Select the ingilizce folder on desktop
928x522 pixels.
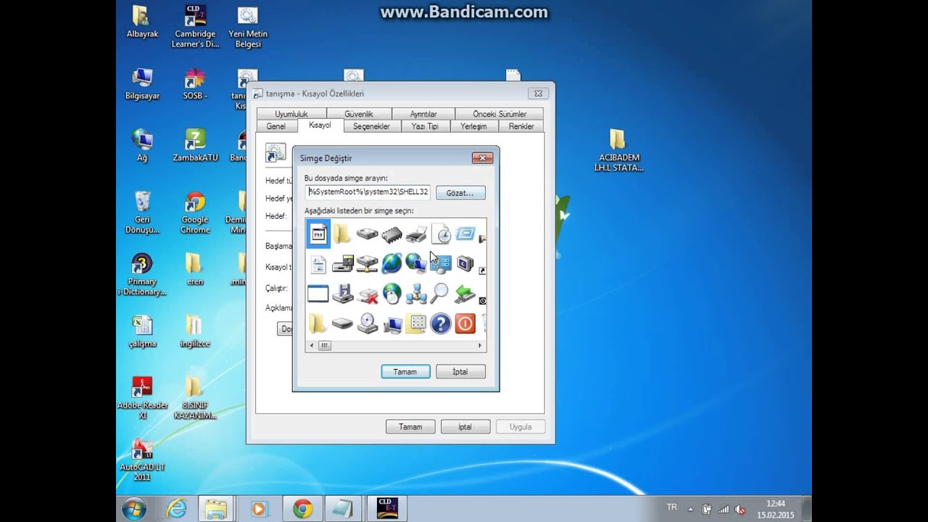click(195, 331)
